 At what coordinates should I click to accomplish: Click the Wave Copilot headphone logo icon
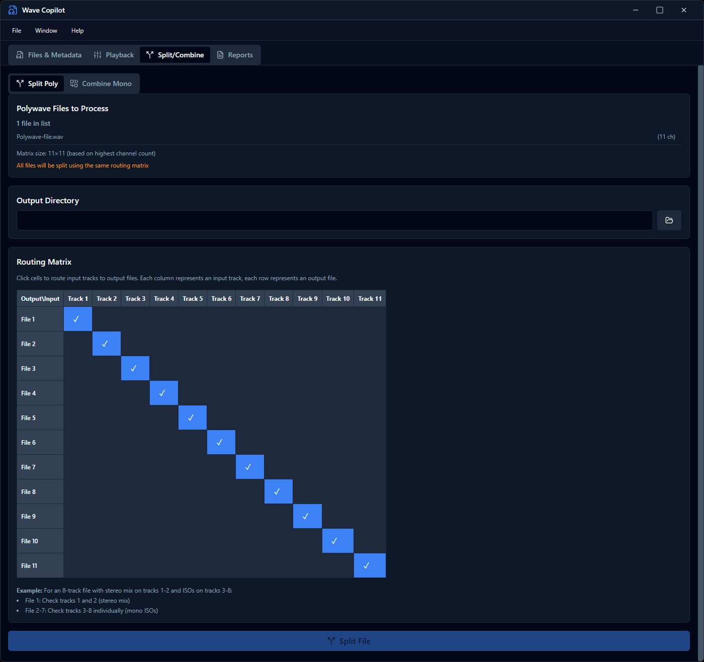(x=13, y=10)
